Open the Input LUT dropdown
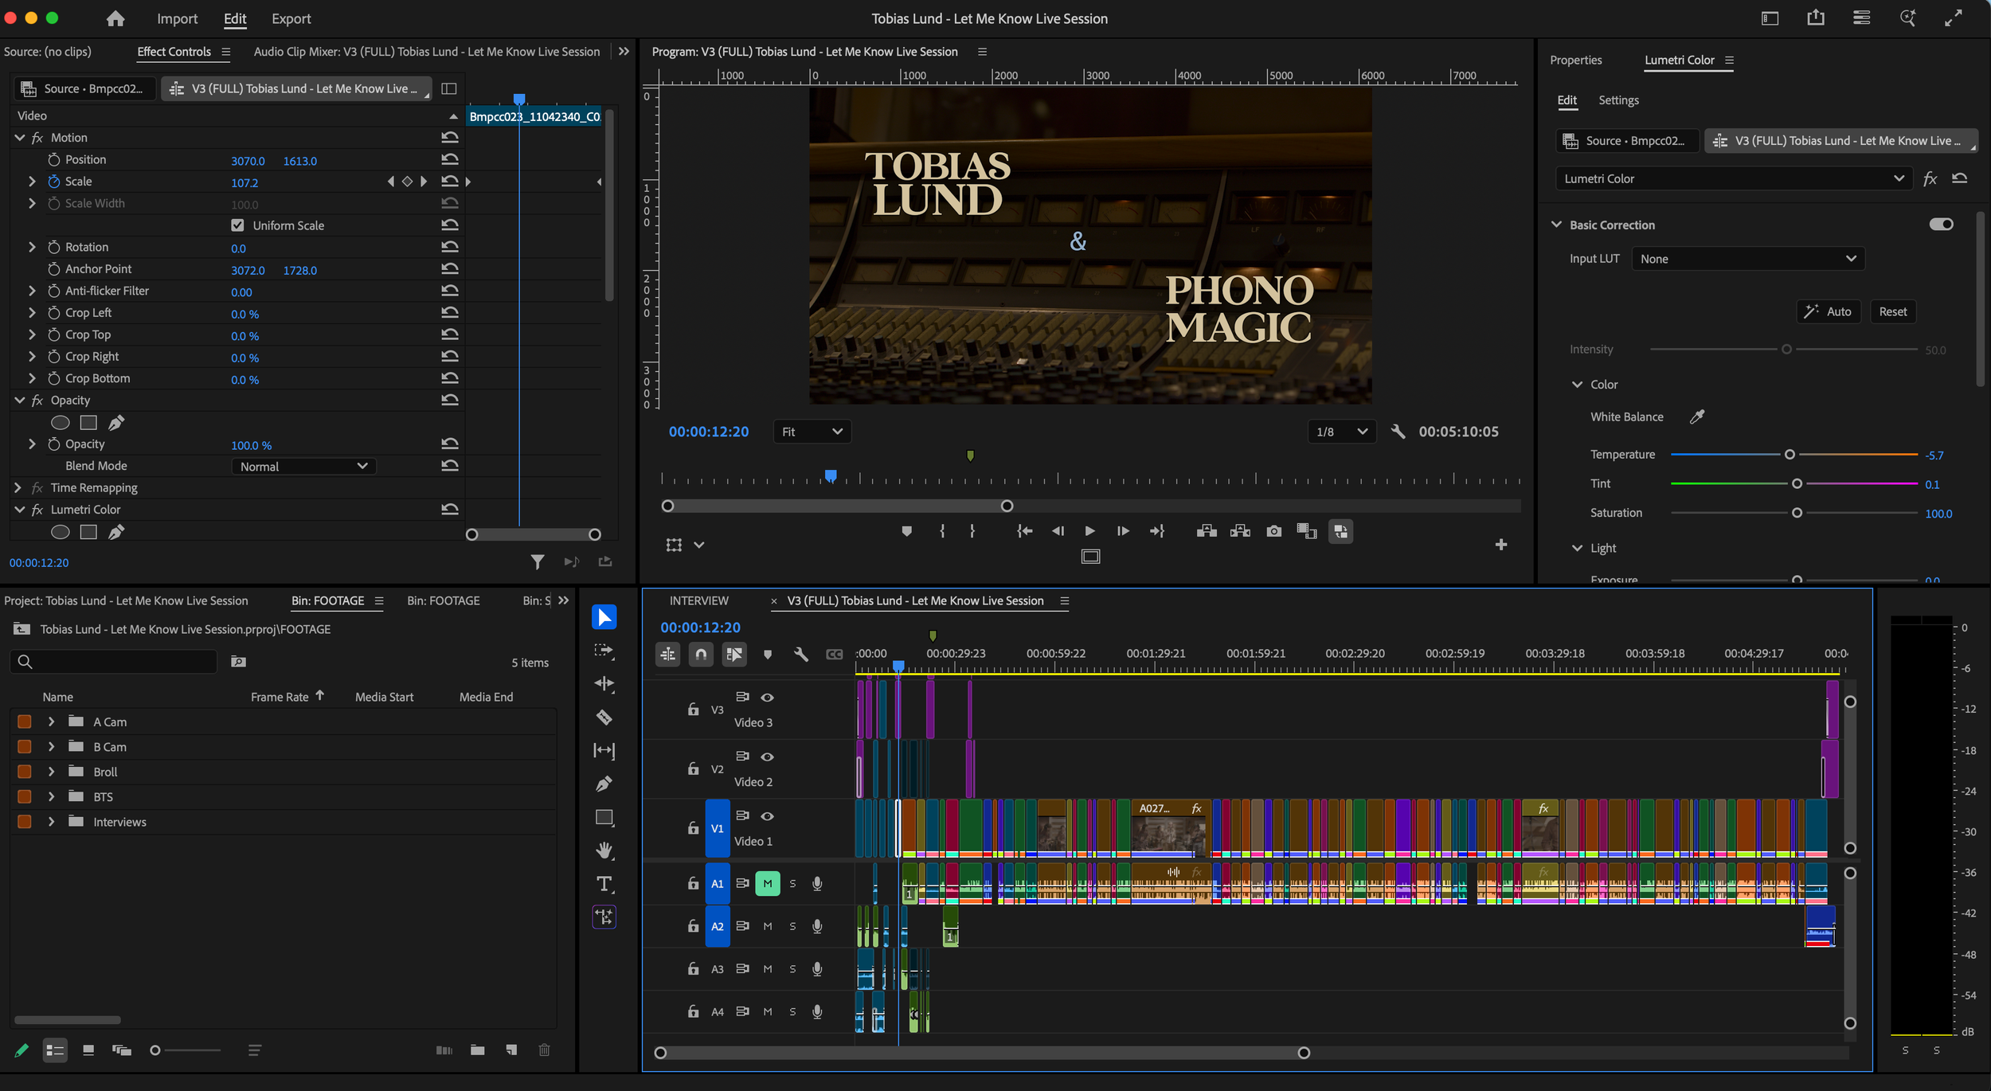The height and width of the screenshot is (1091, 1991). (x=1747, y=259)
